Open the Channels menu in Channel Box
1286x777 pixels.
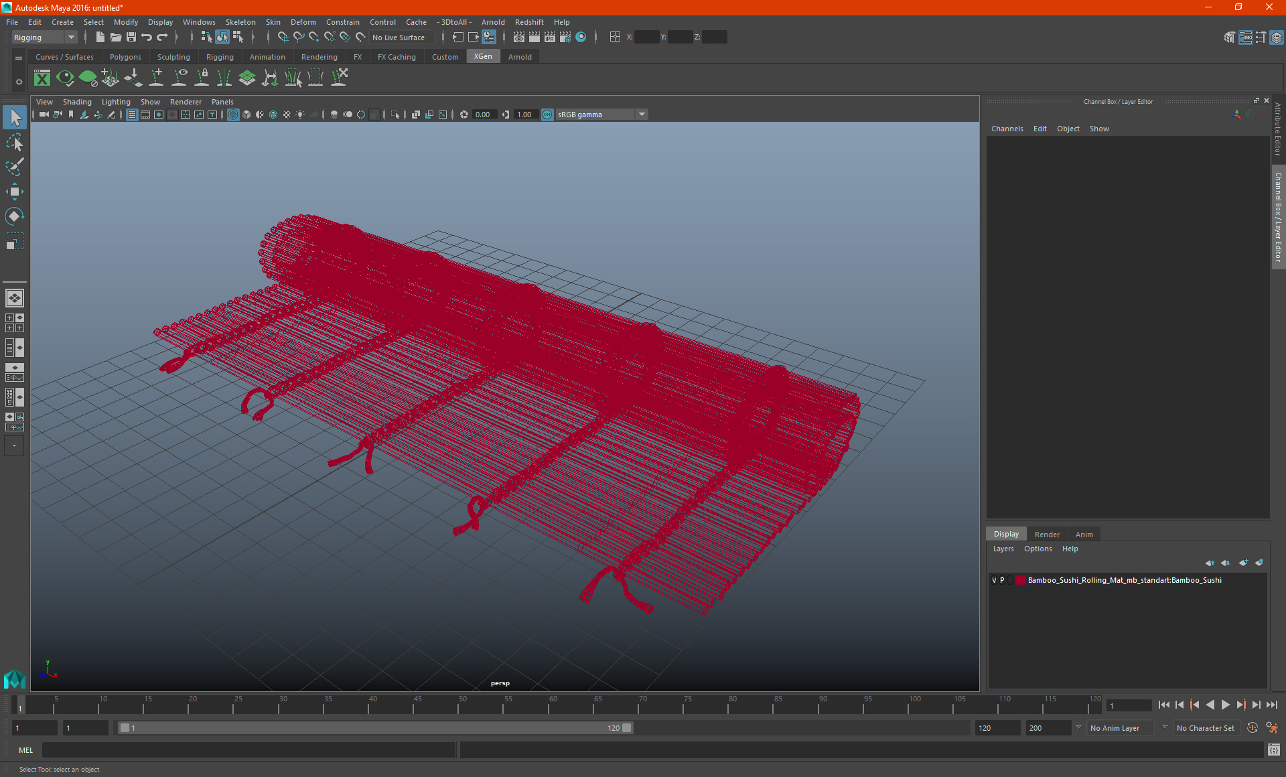[1007, 129]
